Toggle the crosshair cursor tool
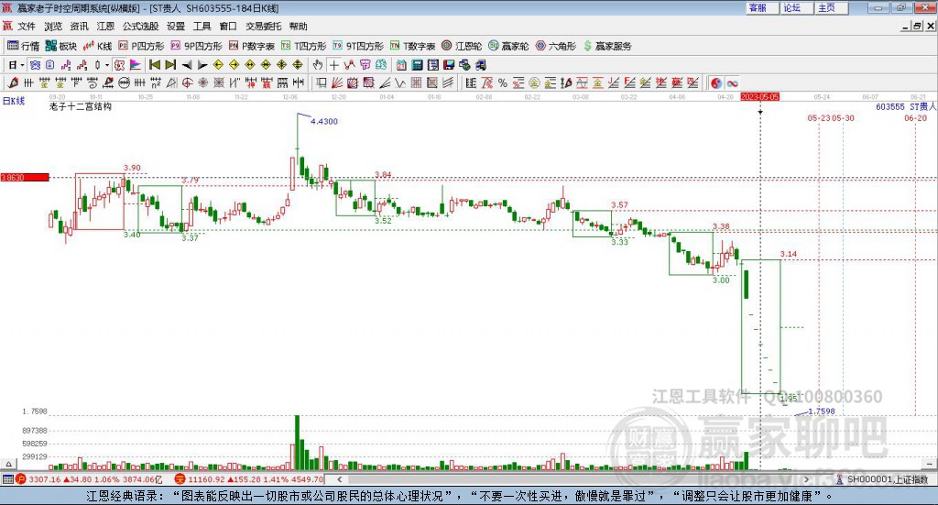Image resolution: width=938 pixels, height=505 pixels. tap(333, 65)
